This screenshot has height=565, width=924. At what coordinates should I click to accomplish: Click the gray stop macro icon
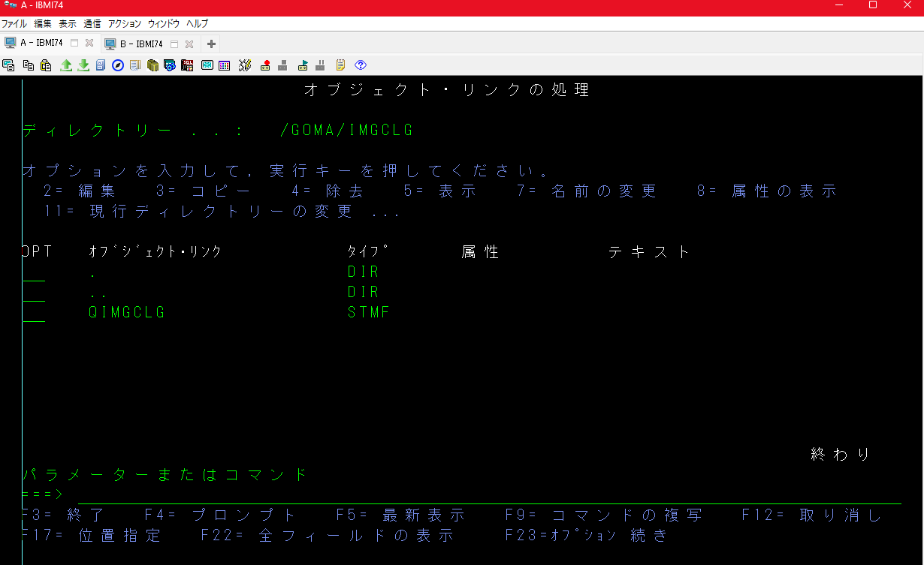point(283,65)
